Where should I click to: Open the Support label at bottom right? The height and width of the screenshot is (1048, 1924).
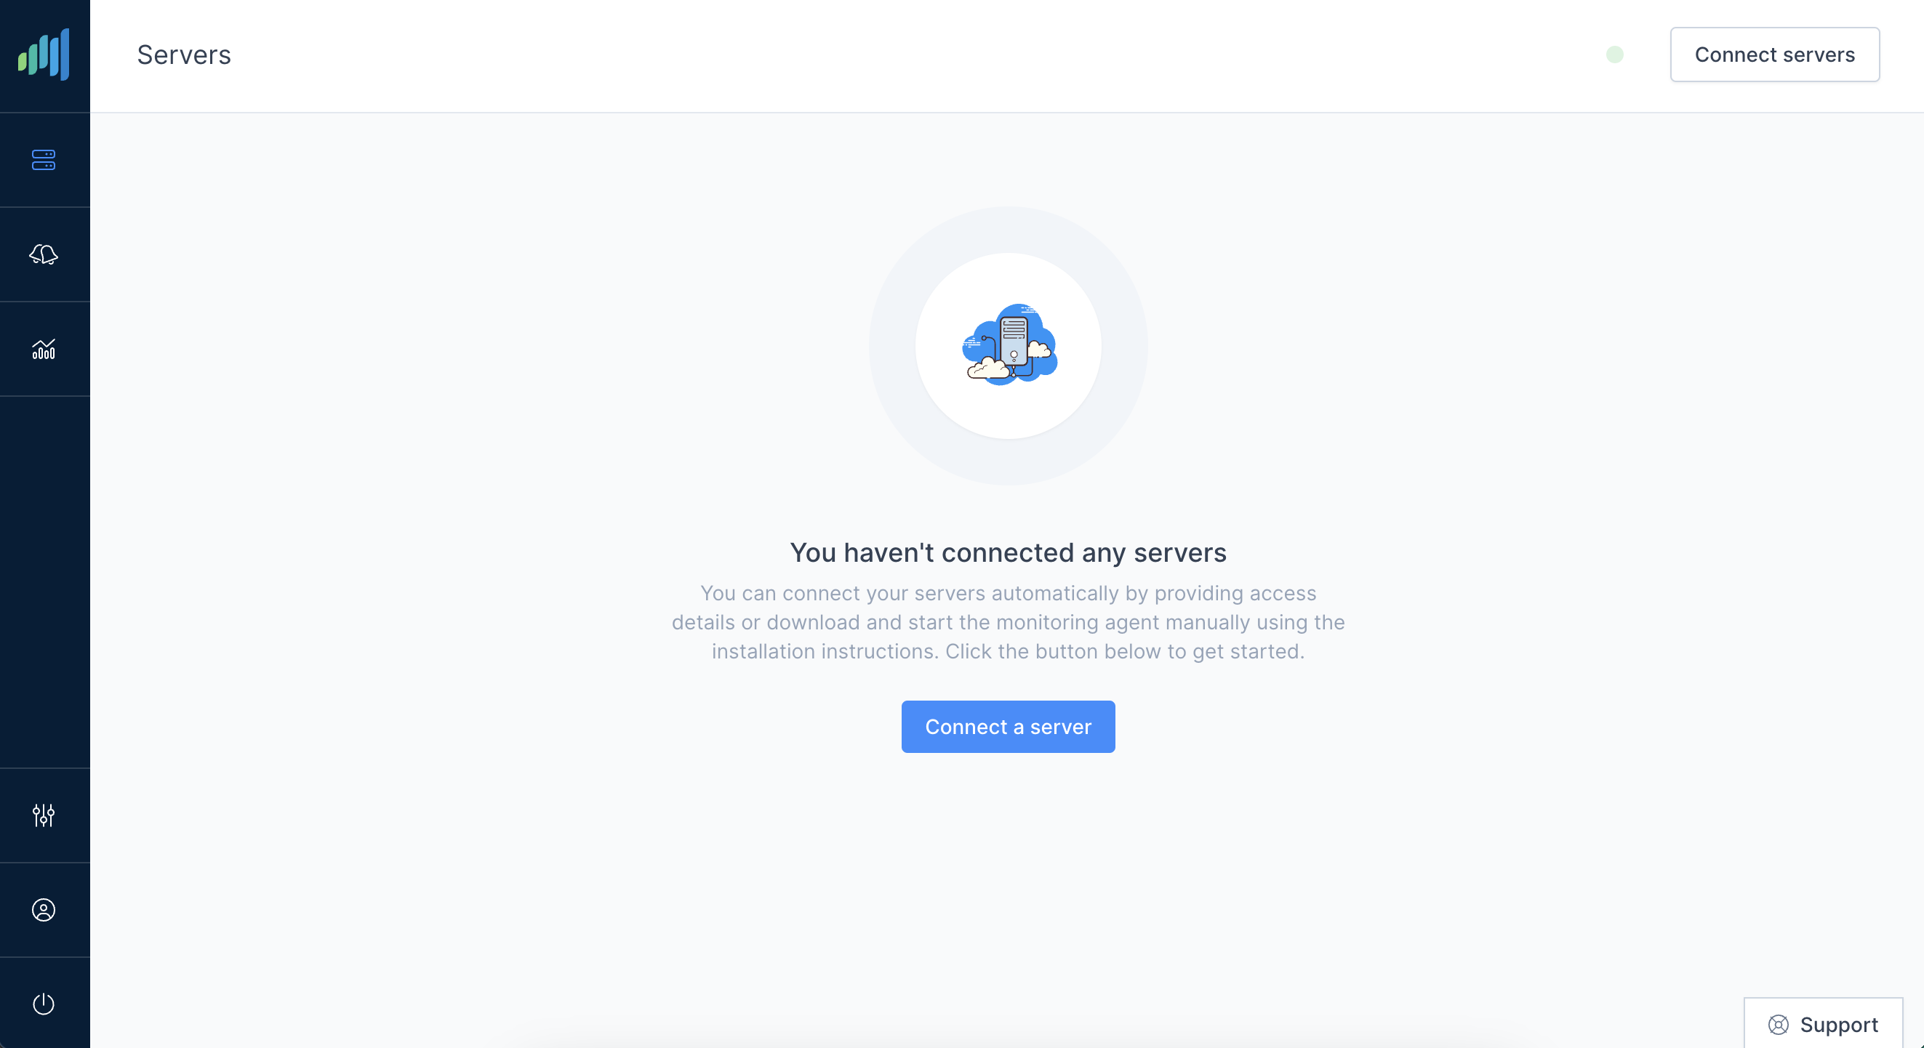(x=1838, y=1025)
